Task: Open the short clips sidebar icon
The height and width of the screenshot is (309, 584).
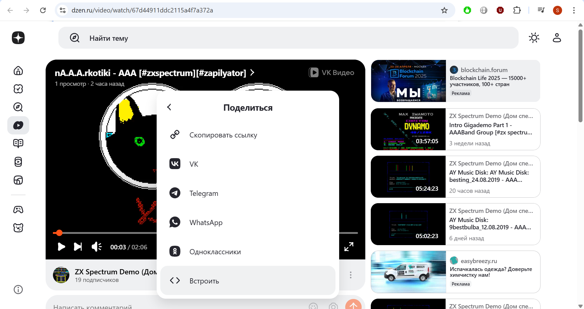Action: [x=18, y=162]
